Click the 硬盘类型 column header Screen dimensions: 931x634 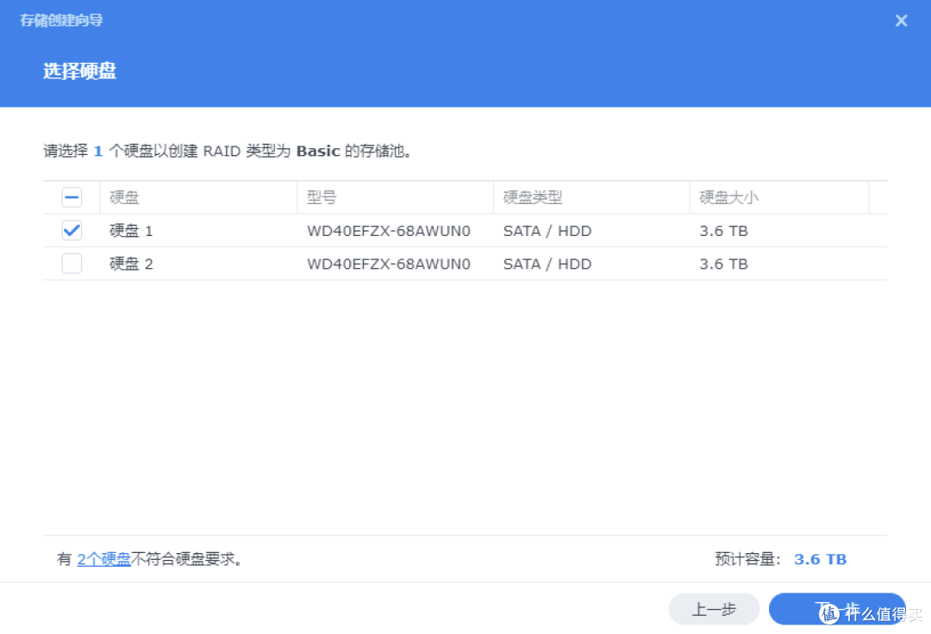coord(533,198)
